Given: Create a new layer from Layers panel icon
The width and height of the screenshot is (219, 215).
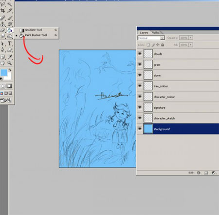Looking at the screenshot, I should coord(206,173).
